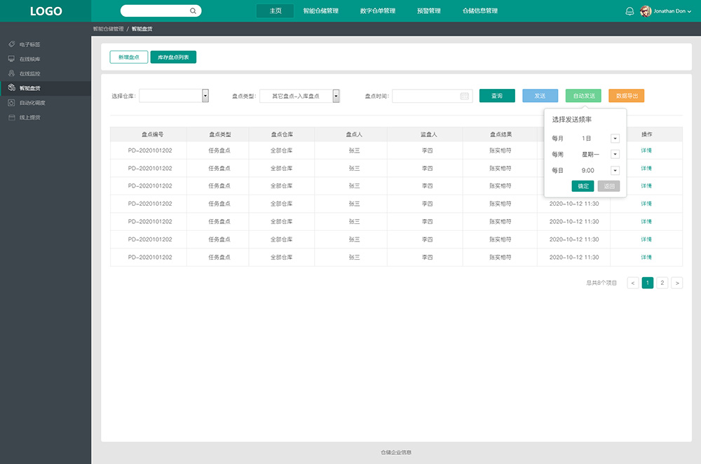This screenshot has height=464, width=701.
Task: Expand the 选择仓库 dropdown arrow
Action: 205,95
